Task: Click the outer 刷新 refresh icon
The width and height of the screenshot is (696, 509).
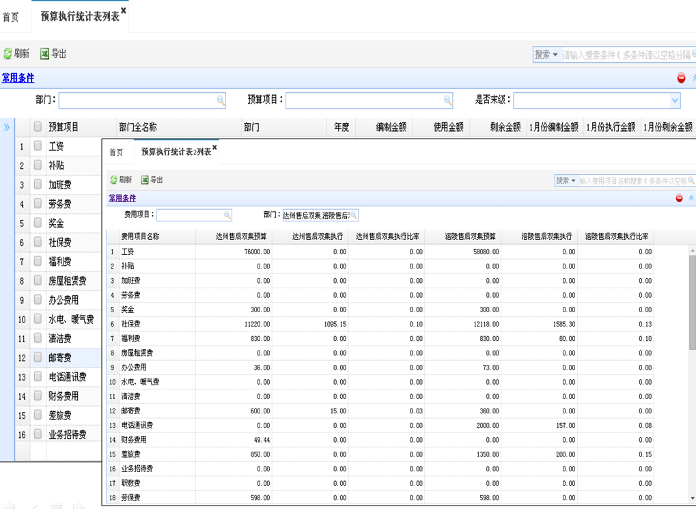Action: point(8,54)
